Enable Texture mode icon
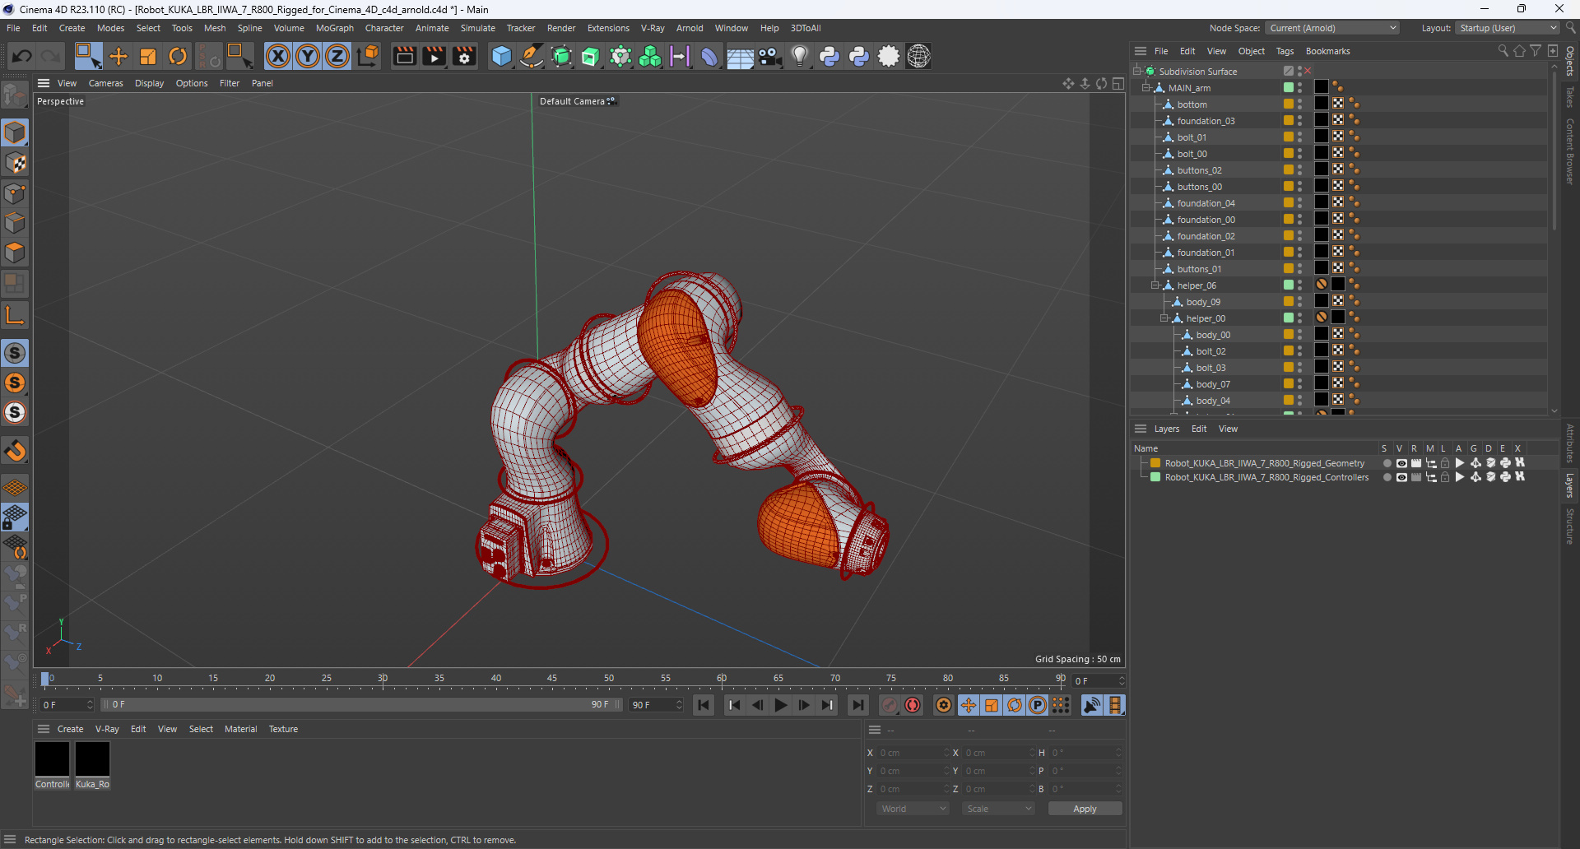This screenshot has height=849, width=1580. coord(15,163)
